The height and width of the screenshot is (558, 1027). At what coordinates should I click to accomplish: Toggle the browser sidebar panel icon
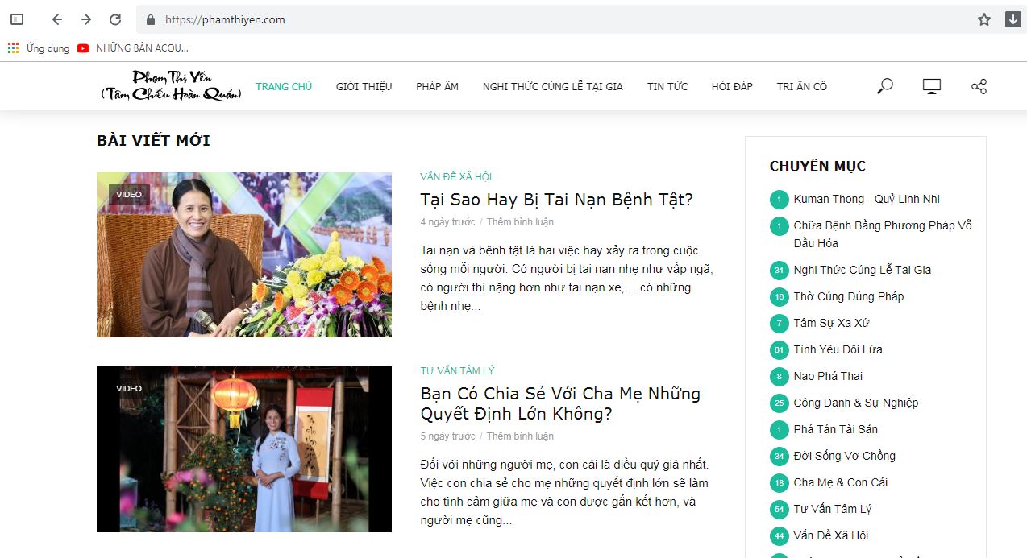coord(17,19)
